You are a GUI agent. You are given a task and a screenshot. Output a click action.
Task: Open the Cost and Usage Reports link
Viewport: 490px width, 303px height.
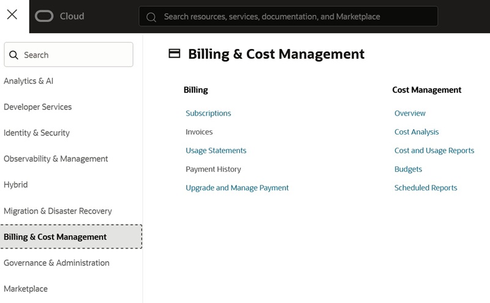(x=434, y=151)
